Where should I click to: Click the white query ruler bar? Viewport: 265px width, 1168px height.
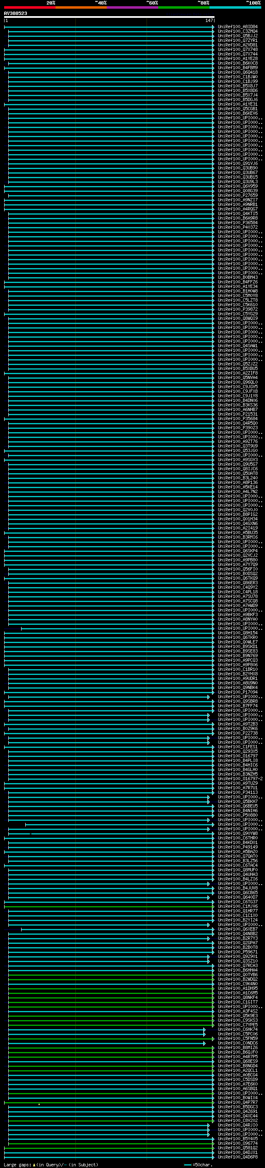[x=109, y=17]
